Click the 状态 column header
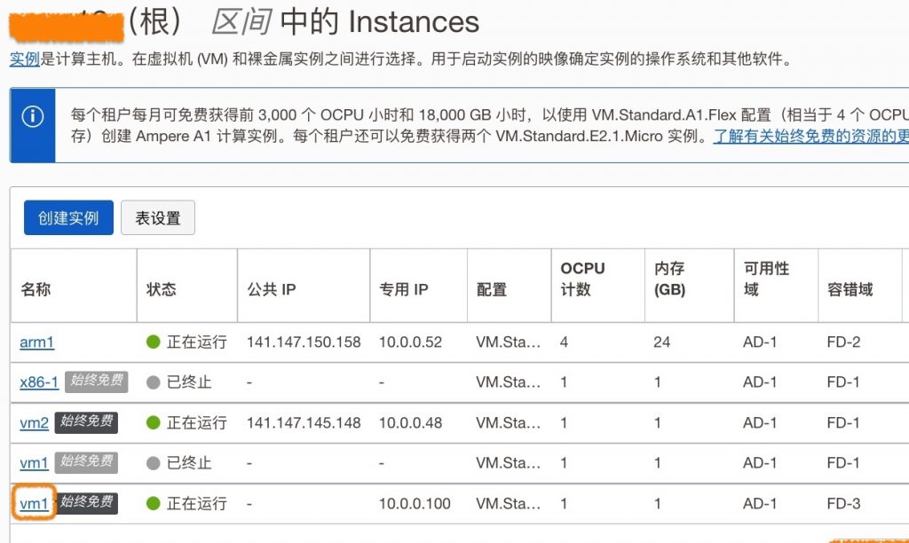This screenshot has height=543, width=909. [x=162, y=289]
